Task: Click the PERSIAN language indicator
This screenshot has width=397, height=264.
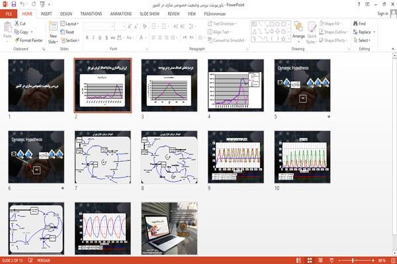Action: click(44, 260)
